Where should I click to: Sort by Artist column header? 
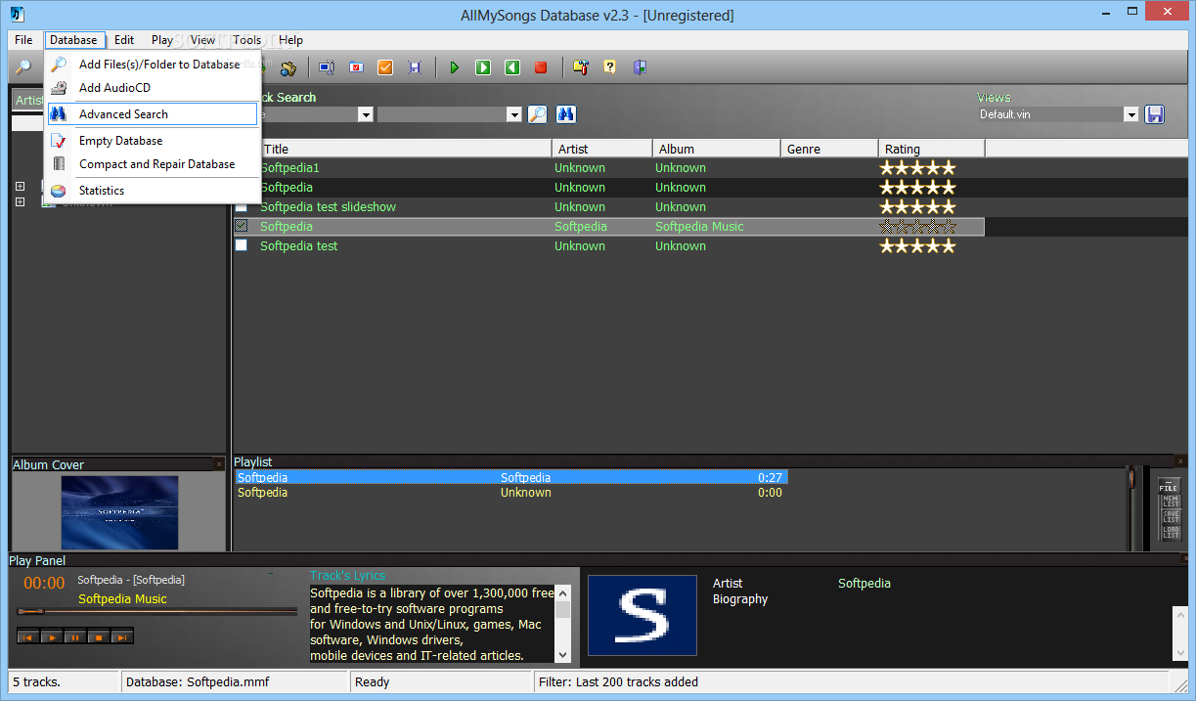(x=602, y=149)
